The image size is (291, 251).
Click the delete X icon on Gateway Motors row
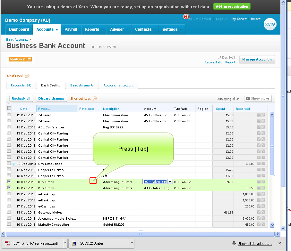pos(263,213)
